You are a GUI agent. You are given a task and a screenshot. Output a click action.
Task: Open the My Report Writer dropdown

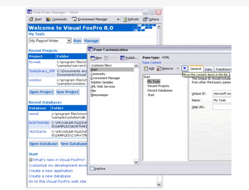69,41
